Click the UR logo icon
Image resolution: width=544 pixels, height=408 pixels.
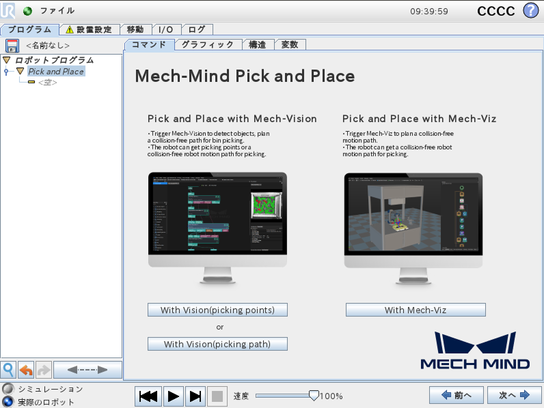(x=8, y=10)
